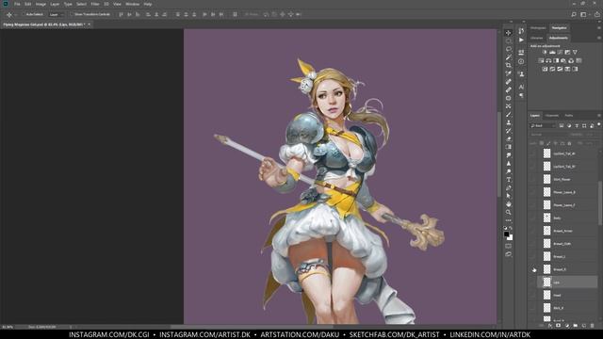Viewport: 603px width, 339px height.
Task: Open the Navigator panel options menu
Action: 599,28
